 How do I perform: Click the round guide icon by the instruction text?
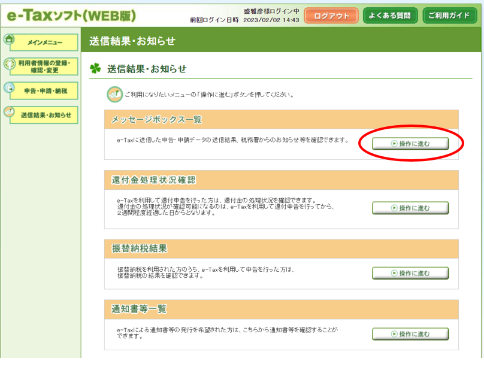tap(114, 94)
